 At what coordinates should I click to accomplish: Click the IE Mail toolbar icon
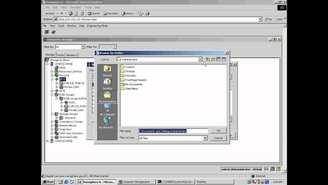[x=140, y=13]
